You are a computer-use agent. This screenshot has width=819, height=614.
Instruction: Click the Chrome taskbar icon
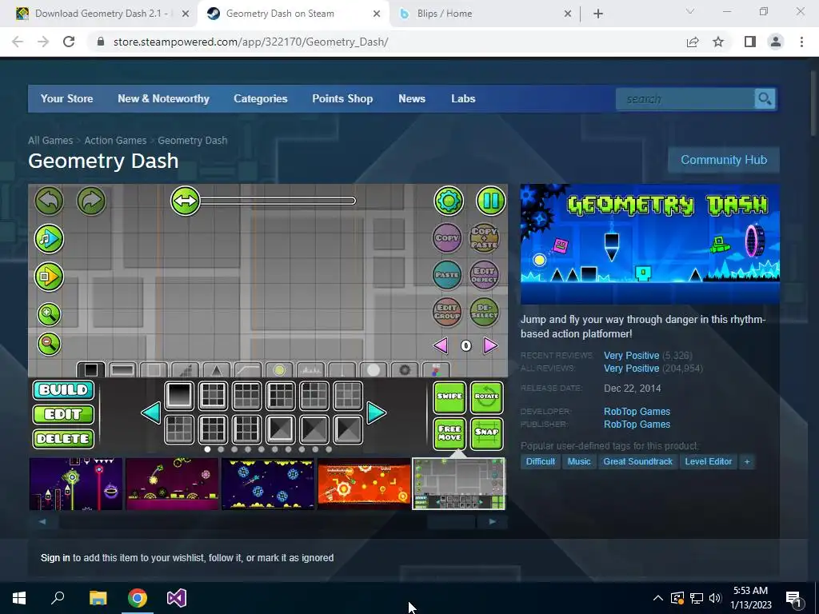click(x=138, y=598)
